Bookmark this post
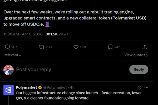 (110, 47)
